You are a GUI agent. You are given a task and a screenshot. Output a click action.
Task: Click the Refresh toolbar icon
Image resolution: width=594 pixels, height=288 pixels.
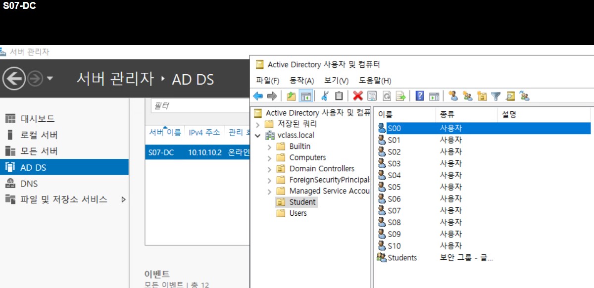click(x=387, y=96)
